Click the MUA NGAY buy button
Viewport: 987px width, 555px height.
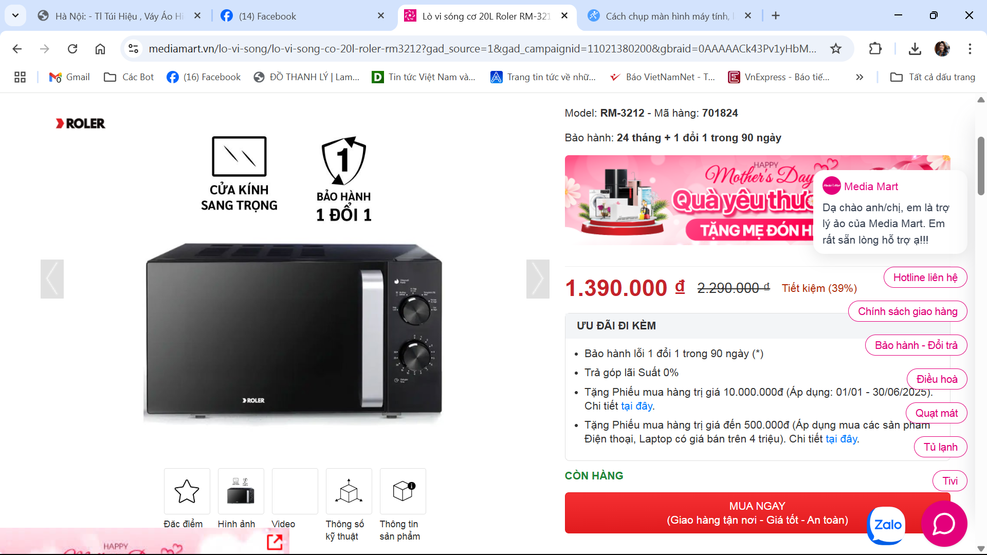pos(757,513)
